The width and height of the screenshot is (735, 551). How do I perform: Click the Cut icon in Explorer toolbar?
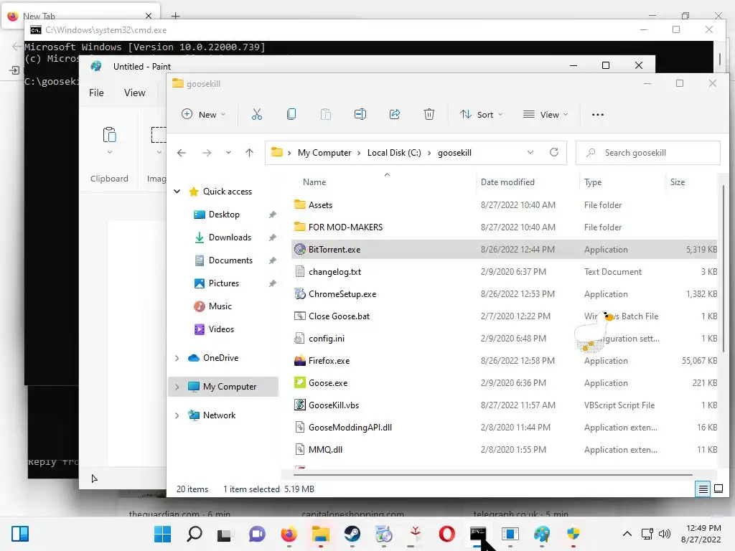click(257, 114)
